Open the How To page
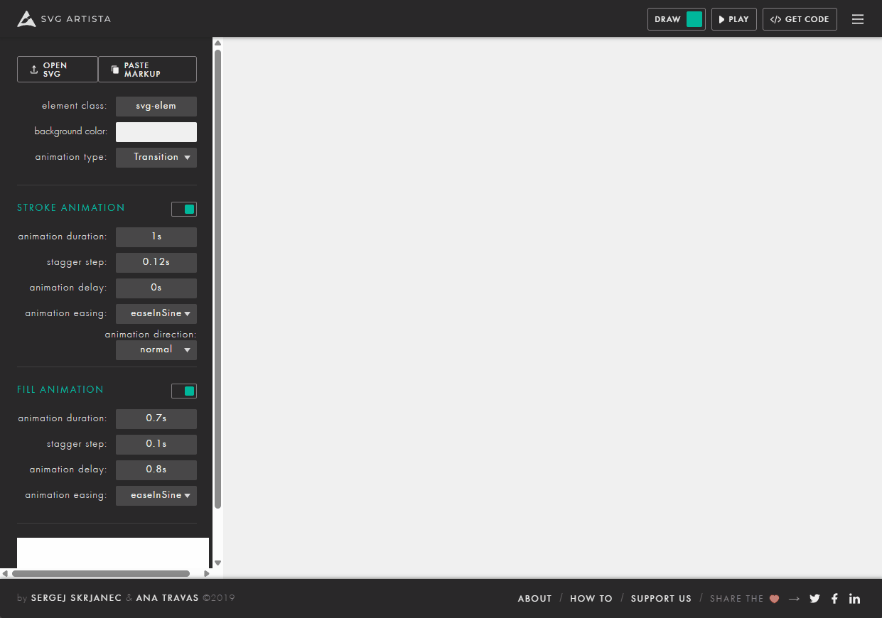 pos(591,598)
